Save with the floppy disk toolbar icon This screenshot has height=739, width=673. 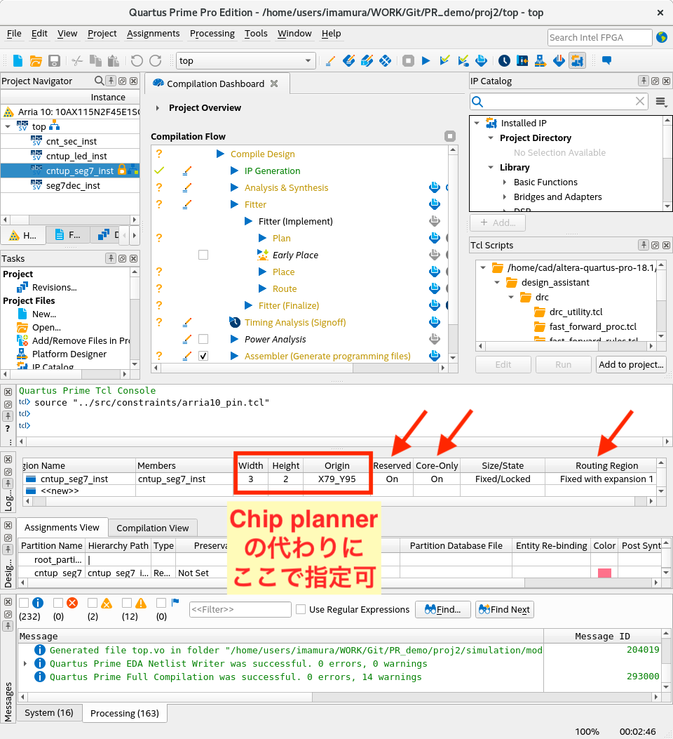[54, 60]
